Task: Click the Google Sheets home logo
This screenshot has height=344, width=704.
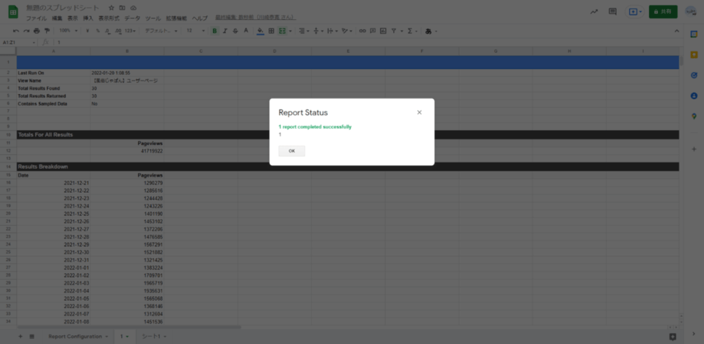Action: pos(12,12)
